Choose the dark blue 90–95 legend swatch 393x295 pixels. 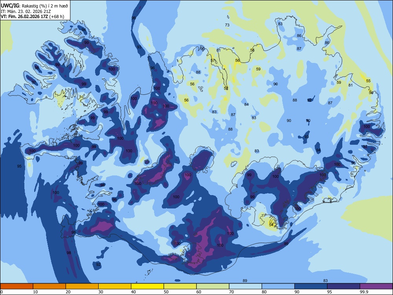(x=311, y=286)
